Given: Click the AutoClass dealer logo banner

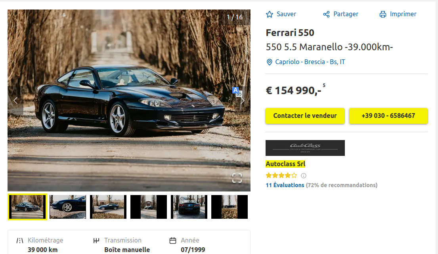Looking at the screenshot, I should pos(305,148).
